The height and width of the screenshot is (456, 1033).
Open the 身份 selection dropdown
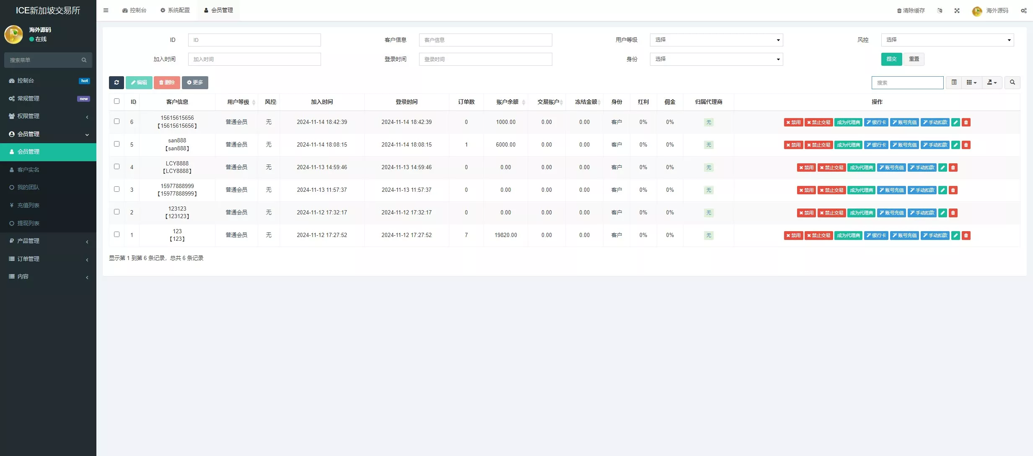coord(717,59)
